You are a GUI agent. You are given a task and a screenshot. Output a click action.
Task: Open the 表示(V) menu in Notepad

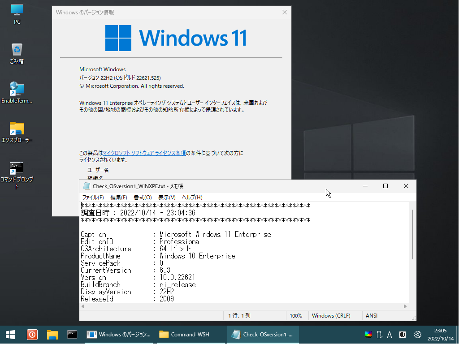coord(167,198)
